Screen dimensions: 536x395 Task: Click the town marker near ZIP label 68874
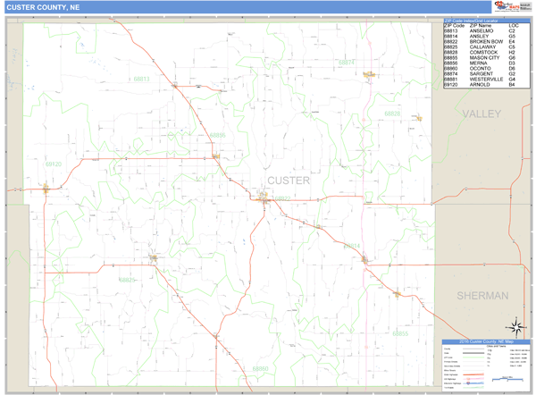coord(367,74)
